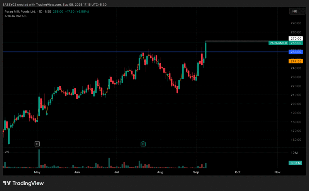309x191 pixels.
Task: Select the orange 247.55 price tag
Action: coord(295,61)
